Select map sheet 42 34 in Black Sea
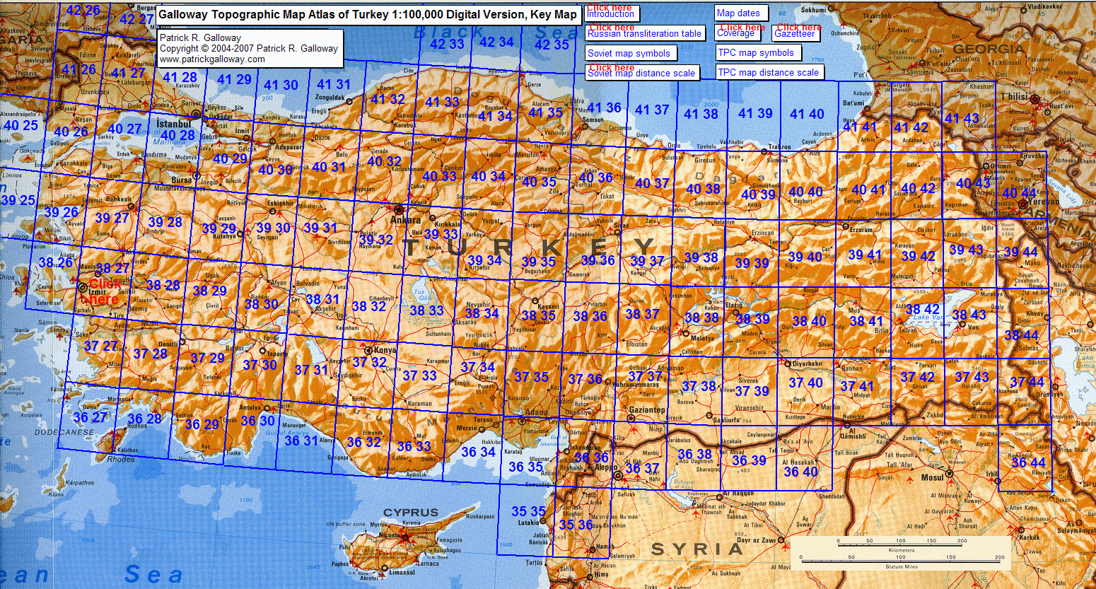Screen dimensions: 1096x589 pos(496,42)
